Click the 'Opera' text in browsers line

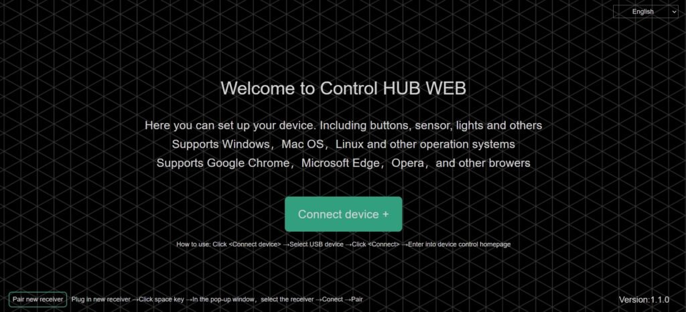(407, 163)
